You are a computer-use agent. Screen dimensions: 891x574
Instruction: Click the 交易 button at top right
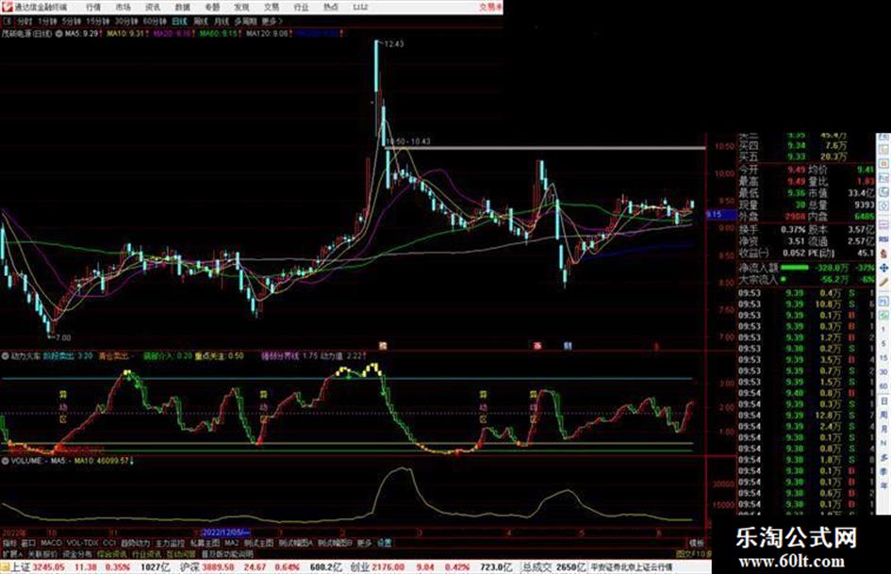pos(490,8)
